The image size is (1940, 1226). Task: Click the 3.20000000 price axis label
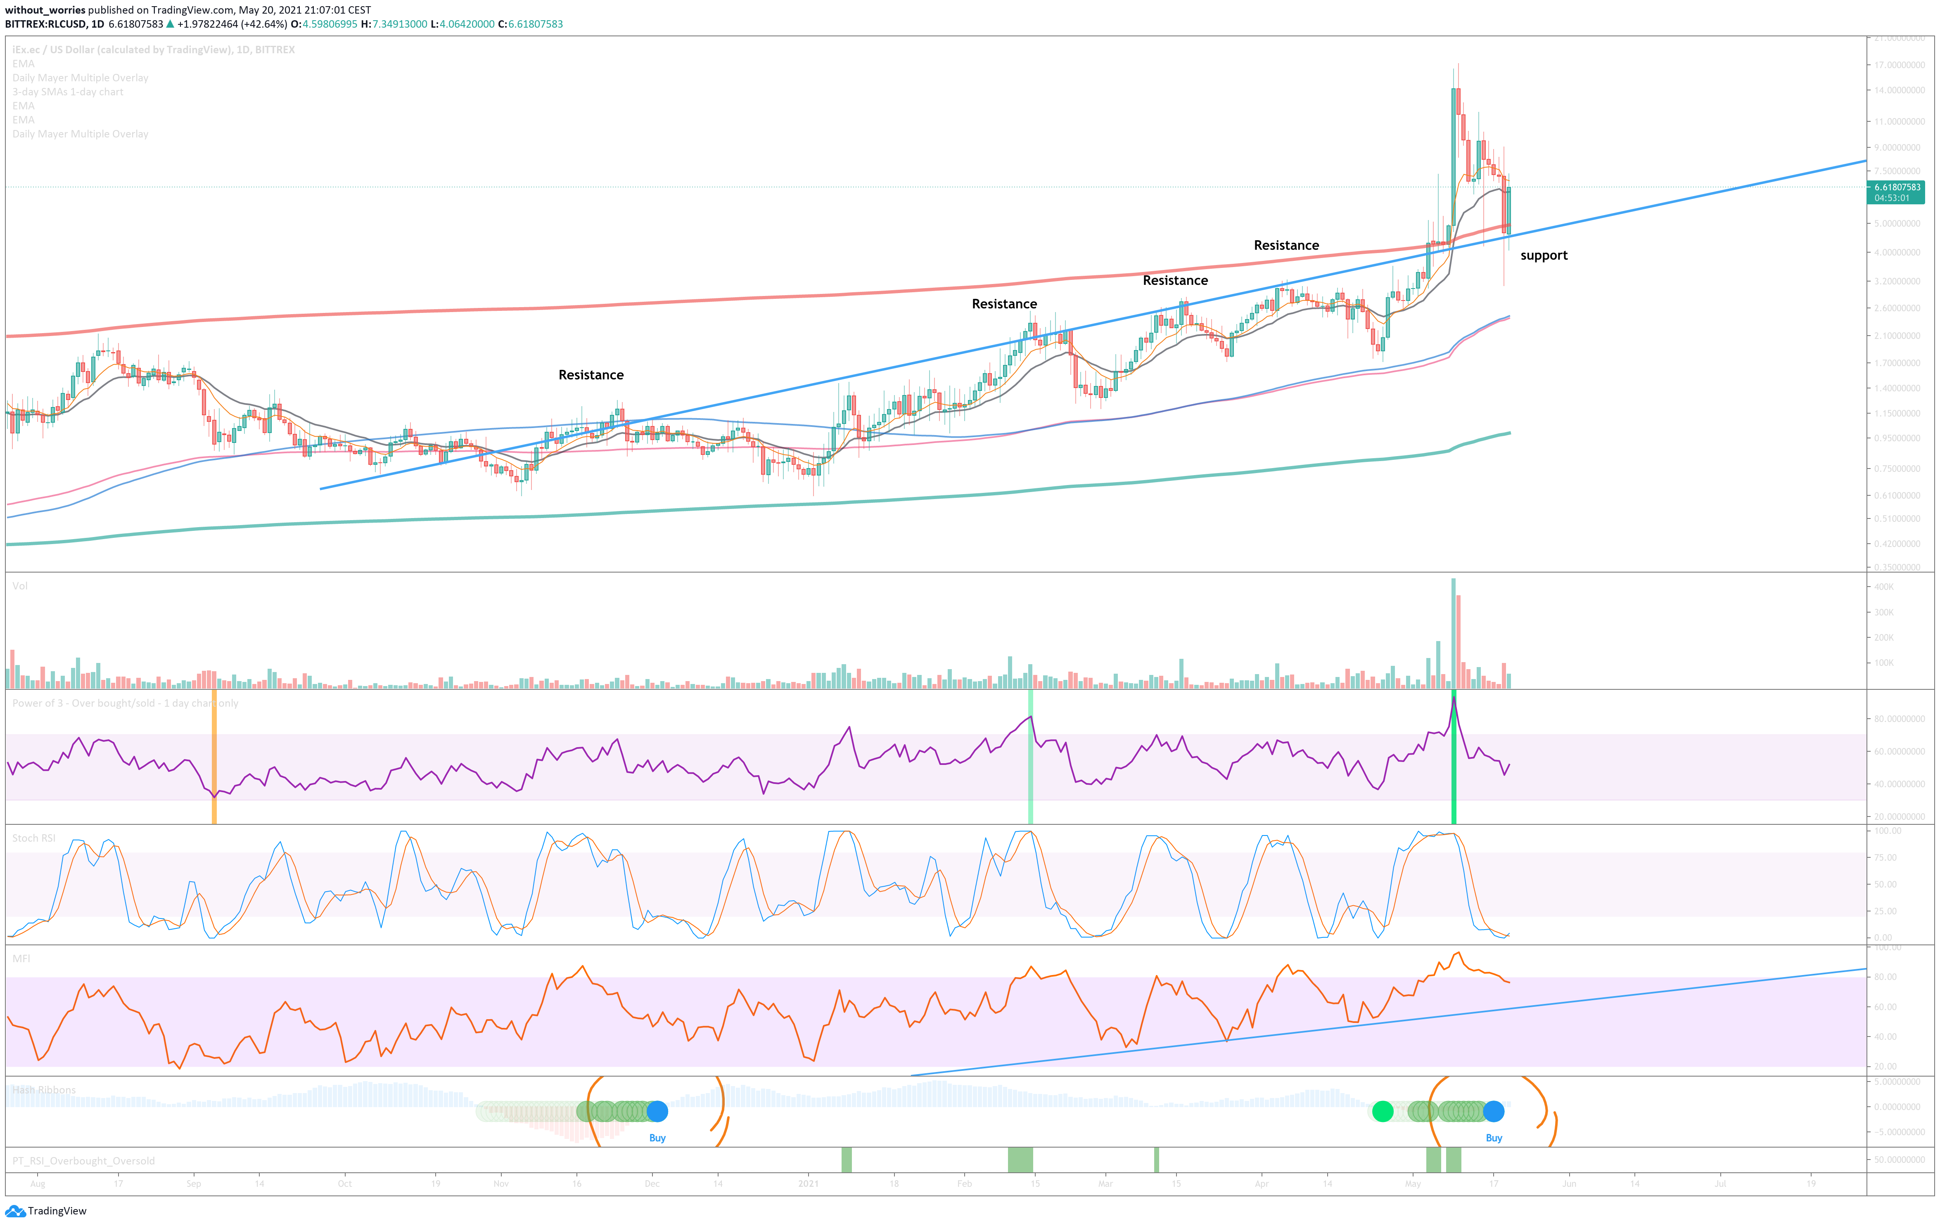point(1897,281)
